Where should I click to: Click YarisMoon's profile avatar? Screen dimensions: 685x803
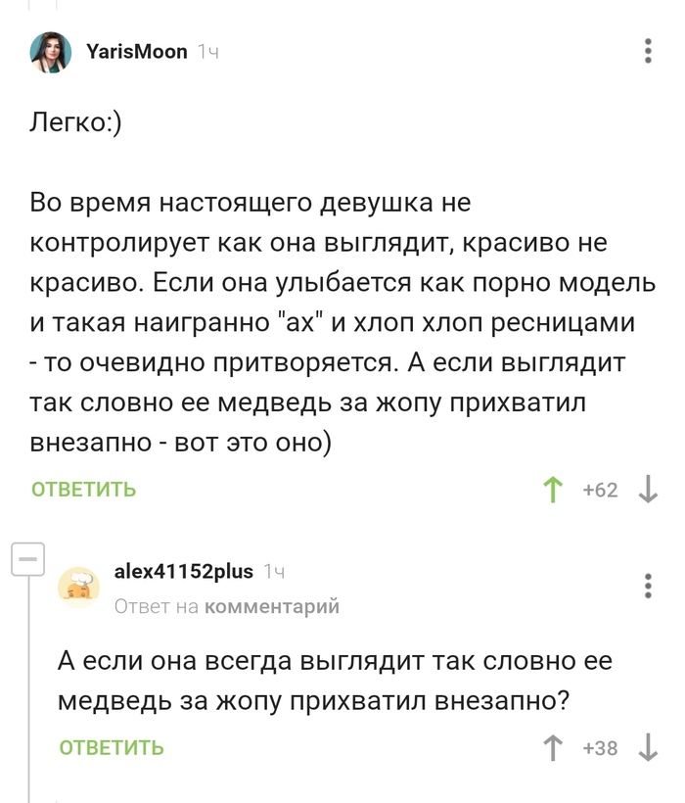tap(51, 51)
